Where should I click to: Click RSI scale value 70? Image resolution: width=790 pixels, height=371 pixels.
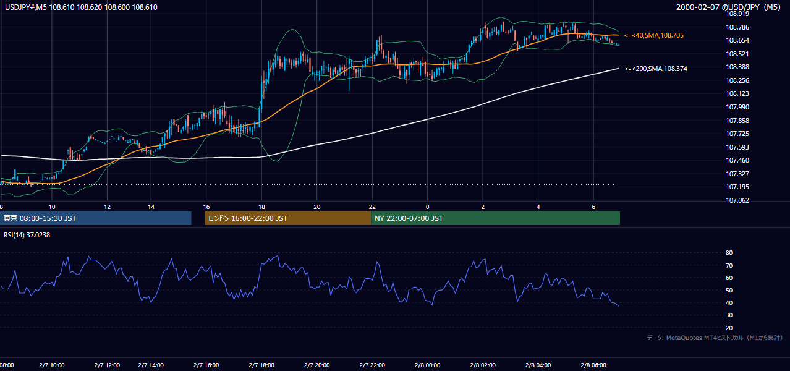coord(729,265)
